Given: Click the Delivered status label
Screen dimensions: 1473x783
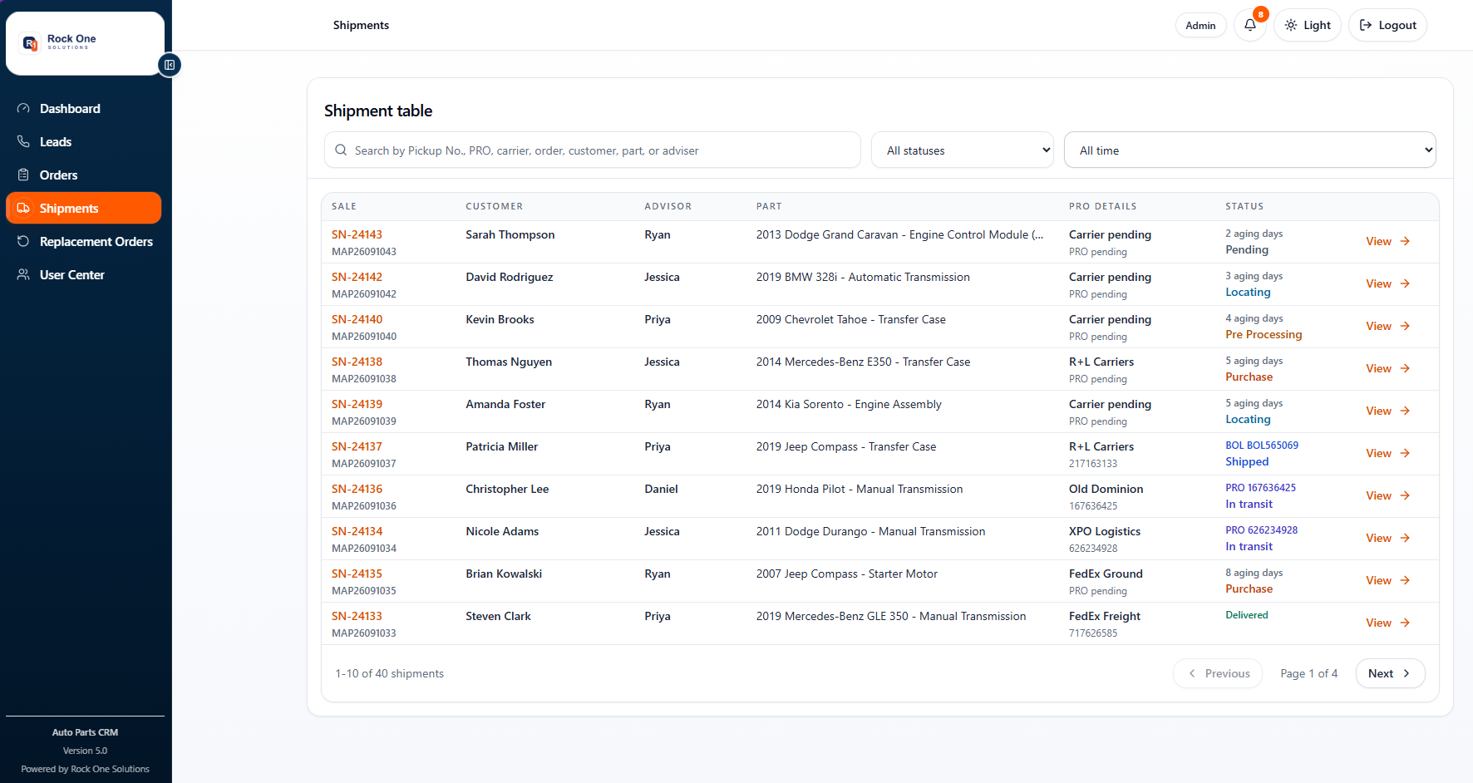Looking at the screenshot, I should (1246, 615).
